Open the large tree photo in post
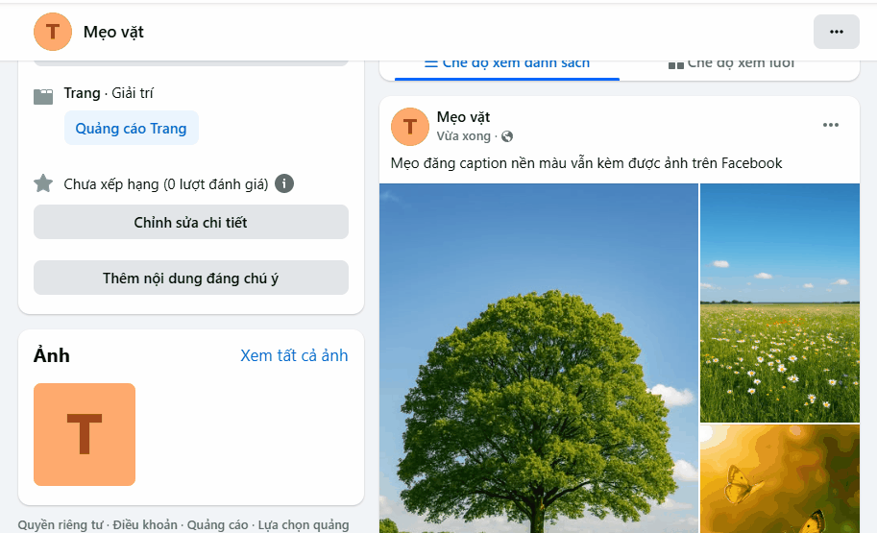Image resolution: width=877 pixels, height=533 pixels. tap(539, 358)
